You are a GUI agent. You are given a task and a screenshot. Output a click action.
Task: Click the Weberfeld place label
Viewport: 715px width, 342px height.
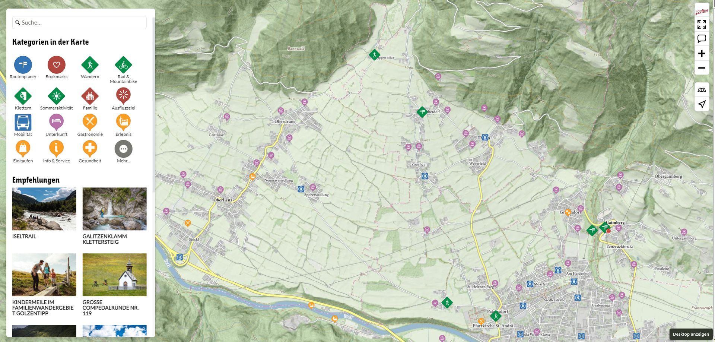coord(477,164)
